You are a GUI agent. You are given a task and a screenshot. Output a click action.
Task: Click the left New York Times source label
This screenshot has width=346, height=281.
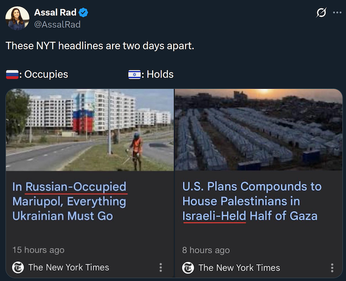click(x=69, y=268)
